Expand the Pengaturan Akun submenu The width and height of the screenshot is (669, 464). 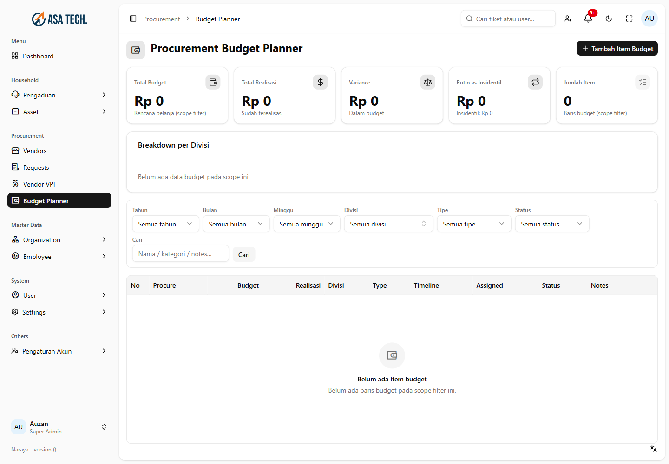tap(59, 351)
